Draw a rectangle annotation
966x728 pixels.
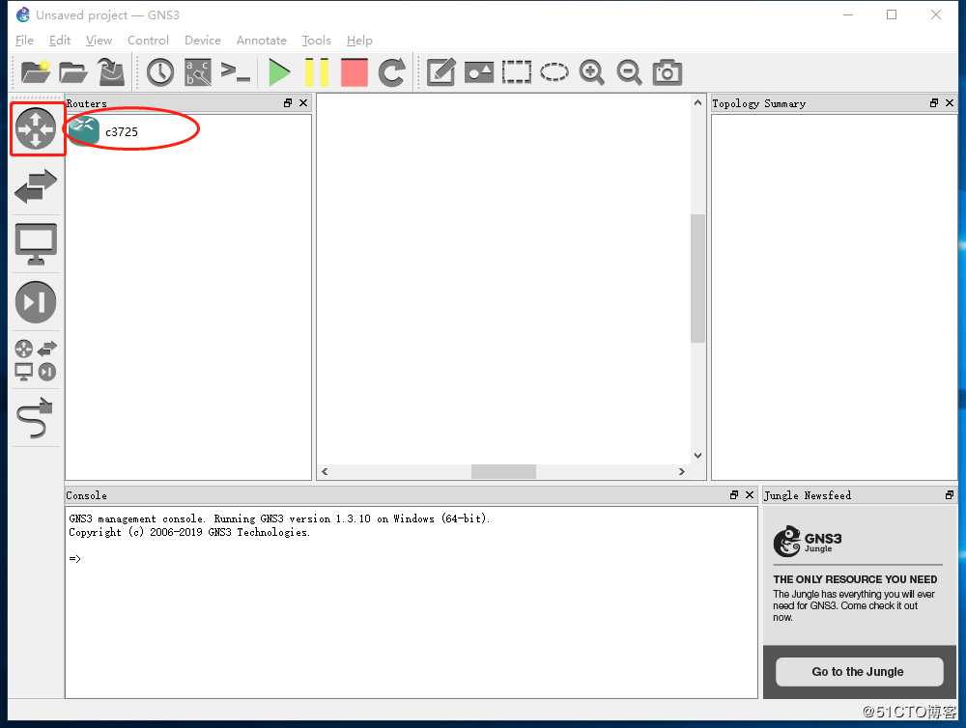(x=516, y=72)
